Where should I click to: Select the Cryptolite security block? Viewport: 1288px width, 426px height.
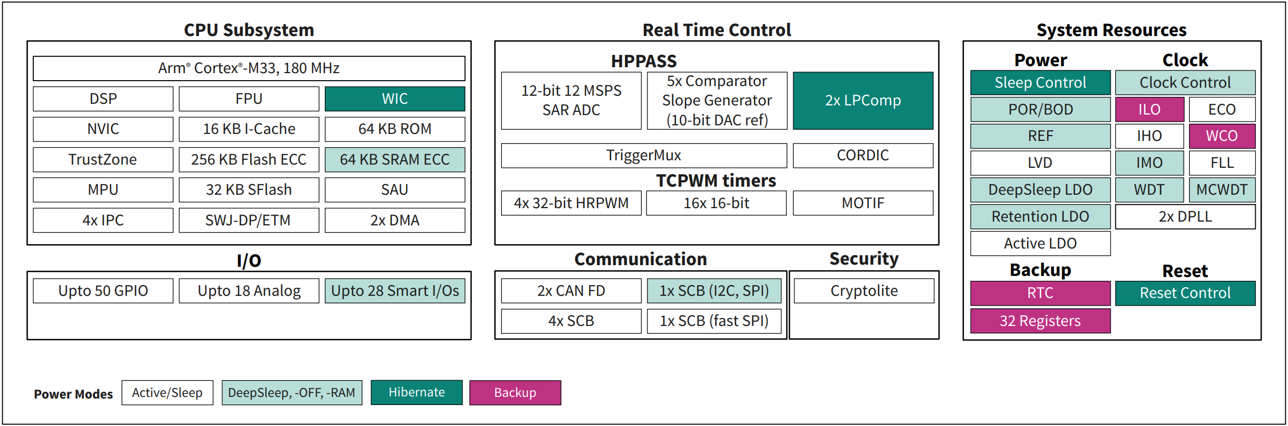pyautogui.click(x=864, y=291)
